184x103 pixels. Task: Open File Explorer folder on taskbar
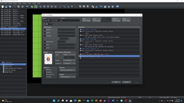point(79,101)
